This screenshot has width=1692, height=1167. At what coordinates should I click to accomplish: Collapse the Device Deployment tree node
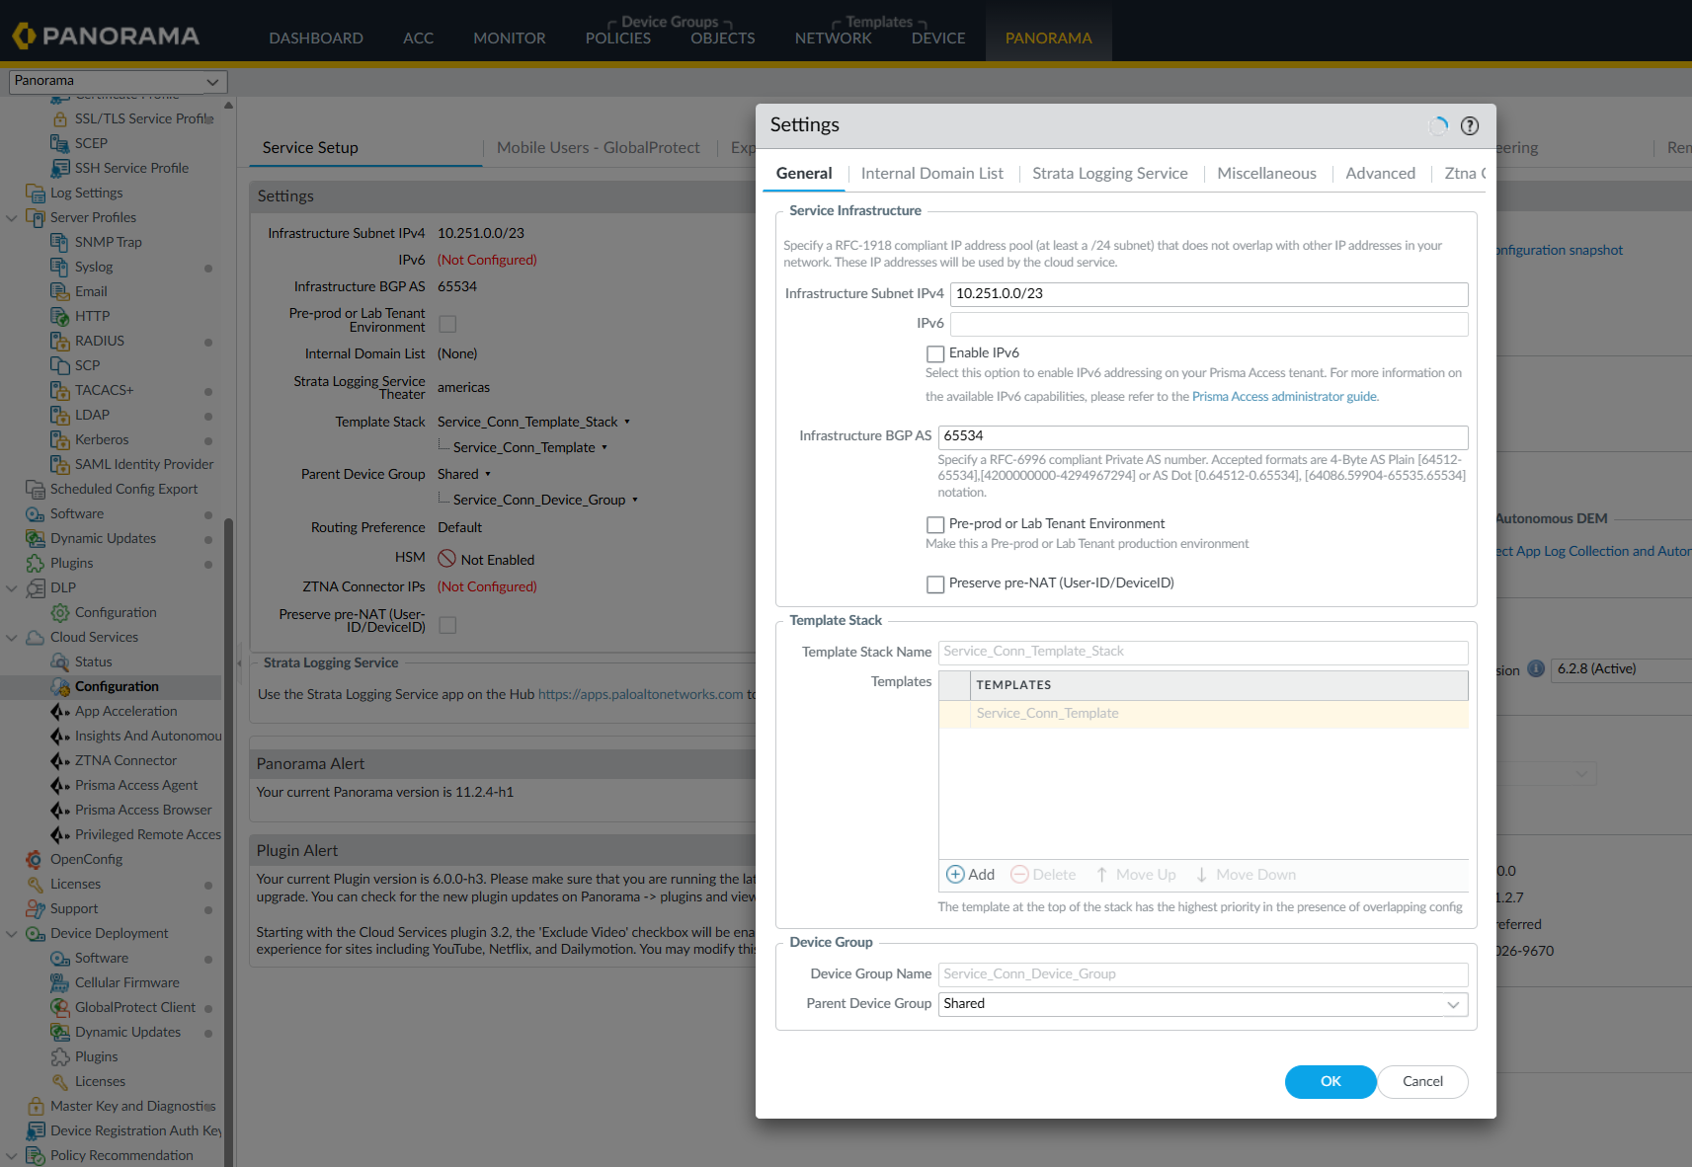pos(12,933)
